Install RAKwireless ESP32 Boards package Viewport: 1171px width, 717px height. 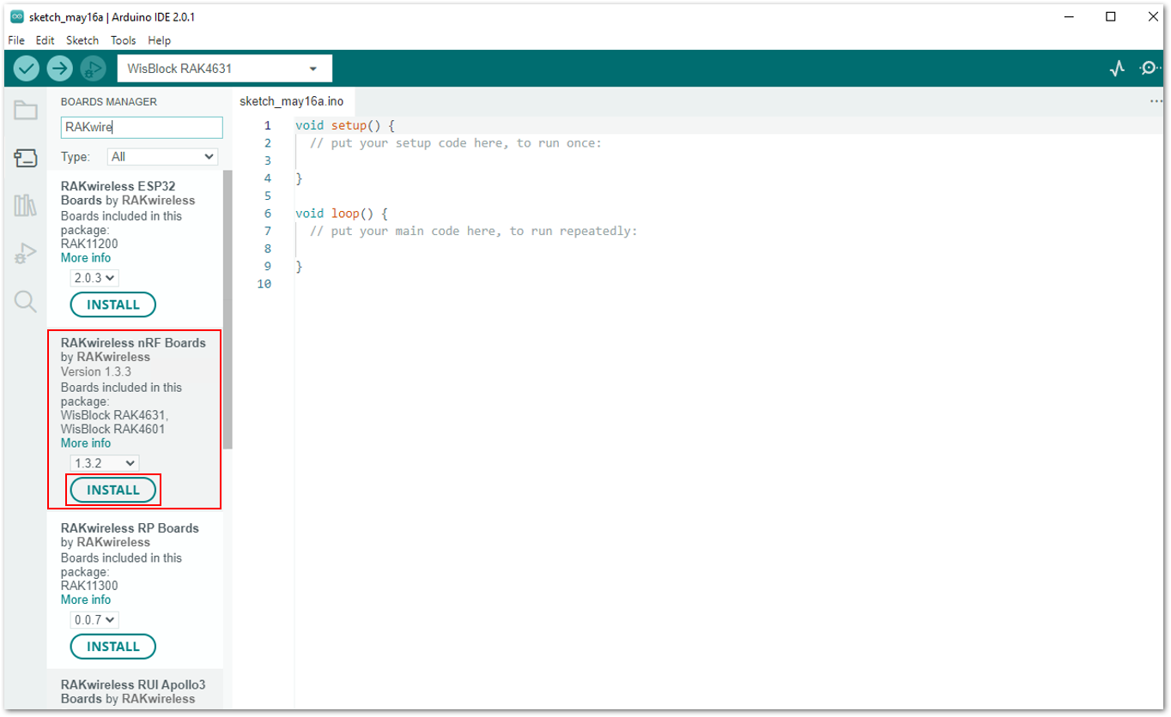[113, 304]
